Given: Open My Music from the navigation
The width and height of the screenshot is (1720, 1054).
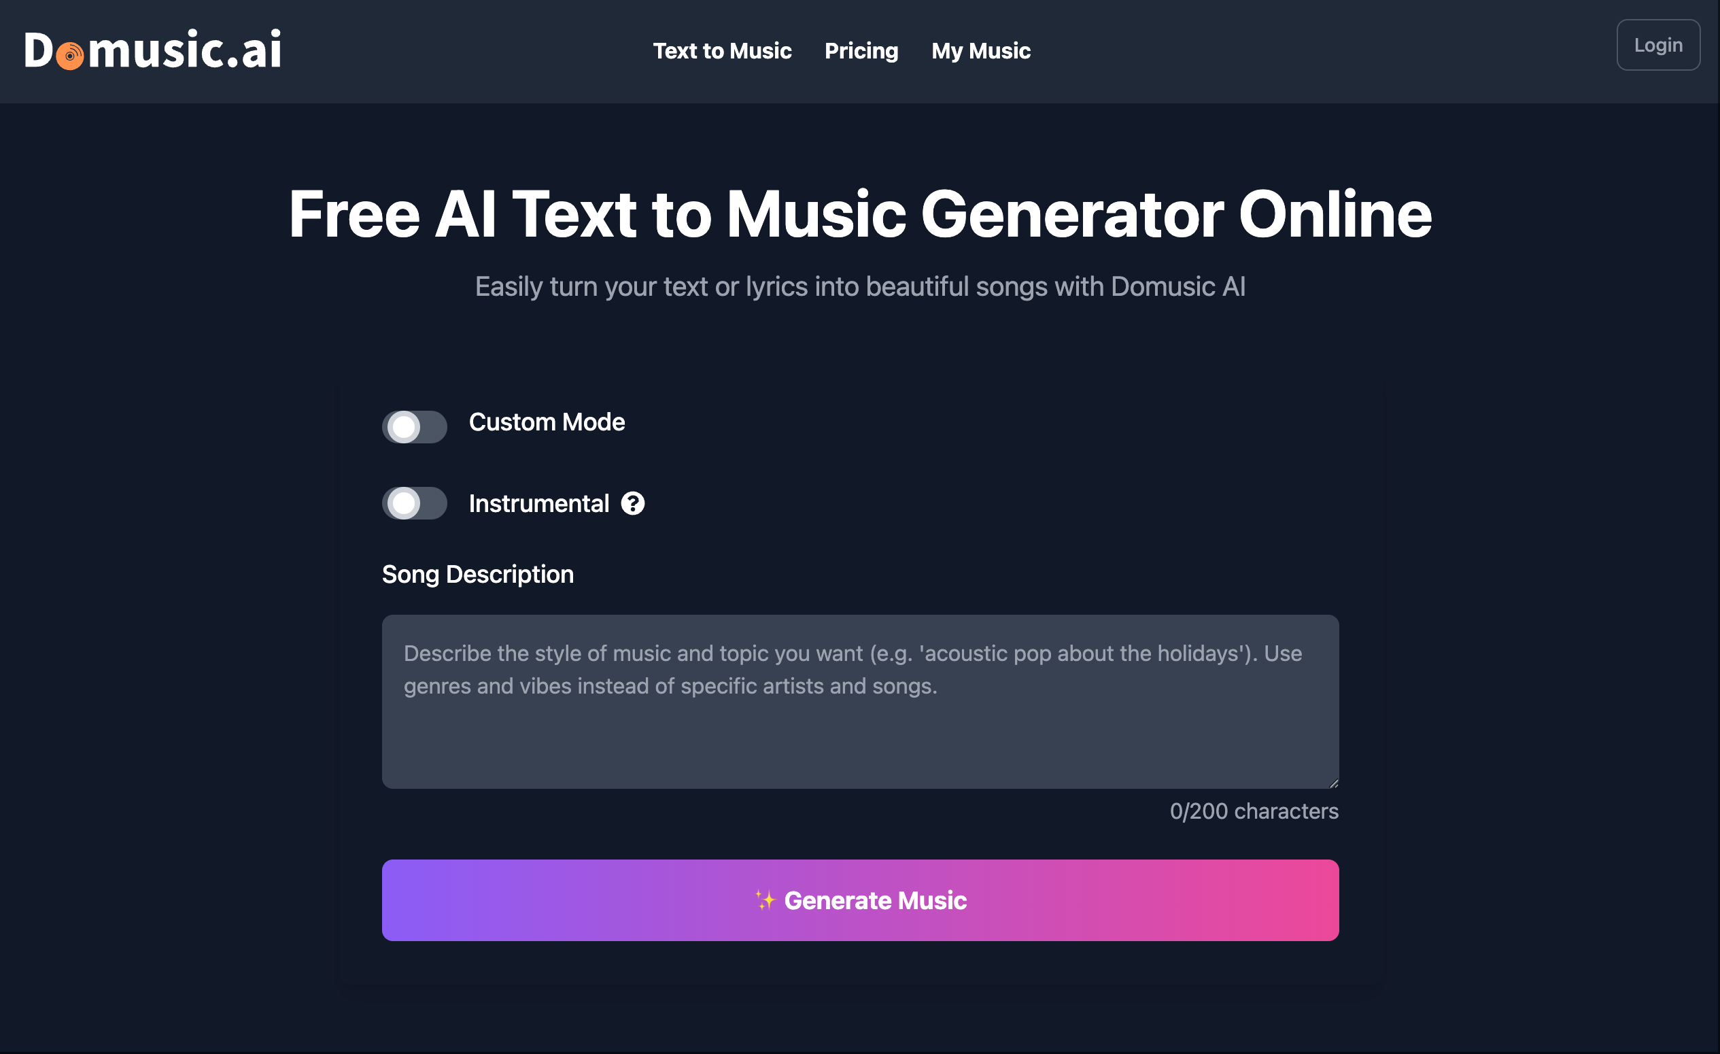Looking at the screenshot, I should pos(981,51).
